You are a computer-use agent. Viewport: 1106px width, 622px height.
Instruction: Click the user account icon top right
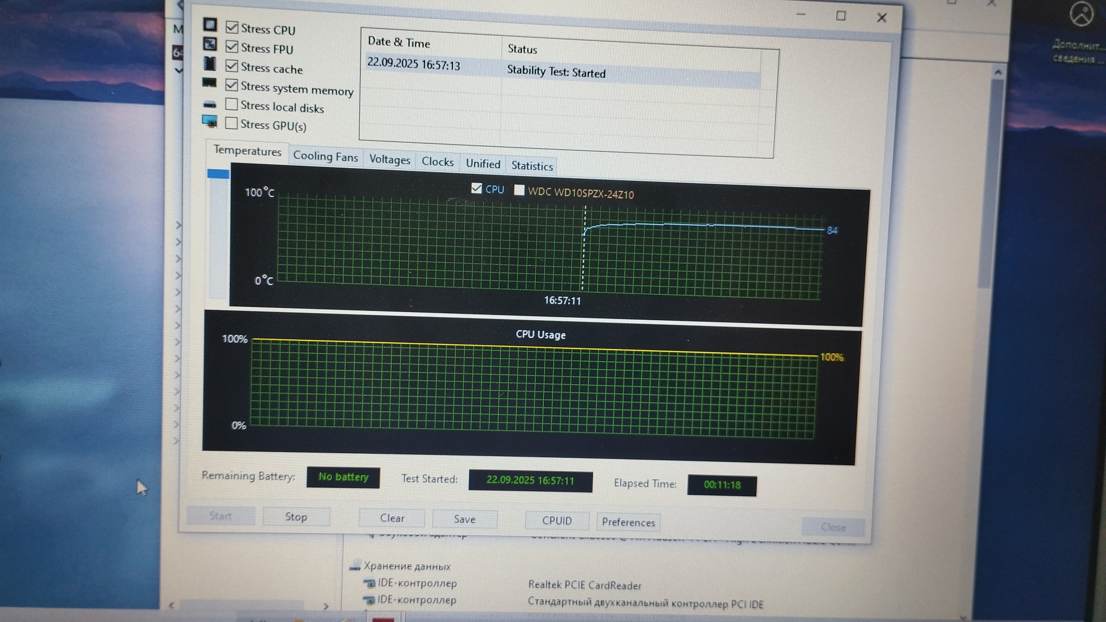(x=1081, y=14)
